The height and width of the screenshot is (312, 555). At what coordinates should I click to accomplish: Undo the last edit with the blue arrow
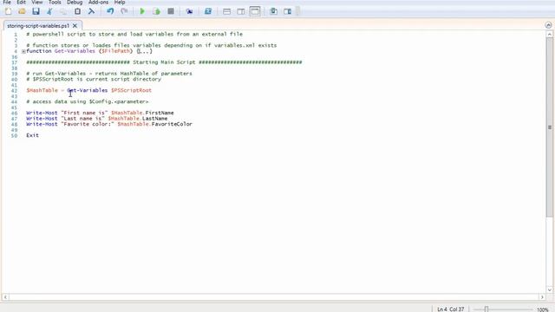[110, 11]
